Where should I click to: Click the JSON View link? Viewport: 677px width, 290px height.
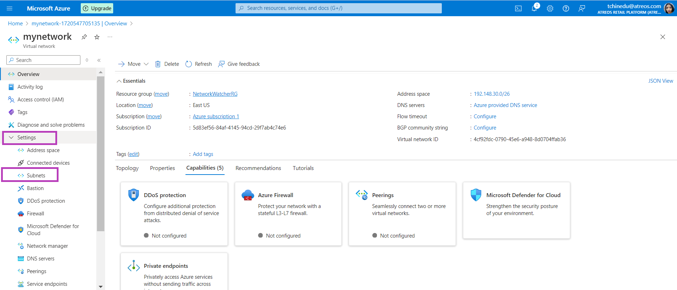[660, 81]
